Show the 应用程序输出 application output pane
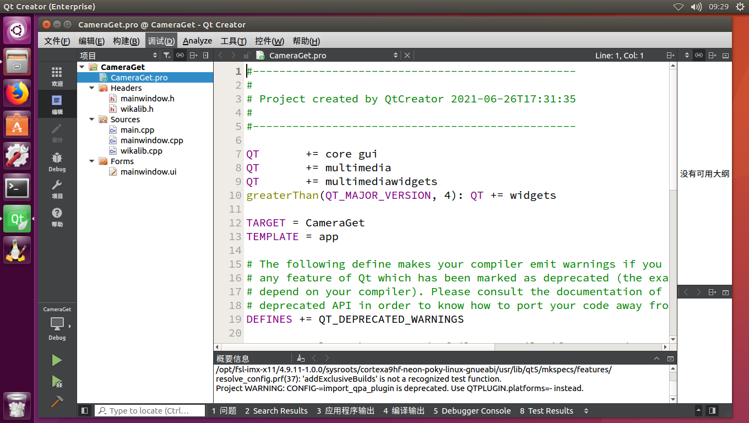Screen dimensions: 749x423 [x=345, y=411]
